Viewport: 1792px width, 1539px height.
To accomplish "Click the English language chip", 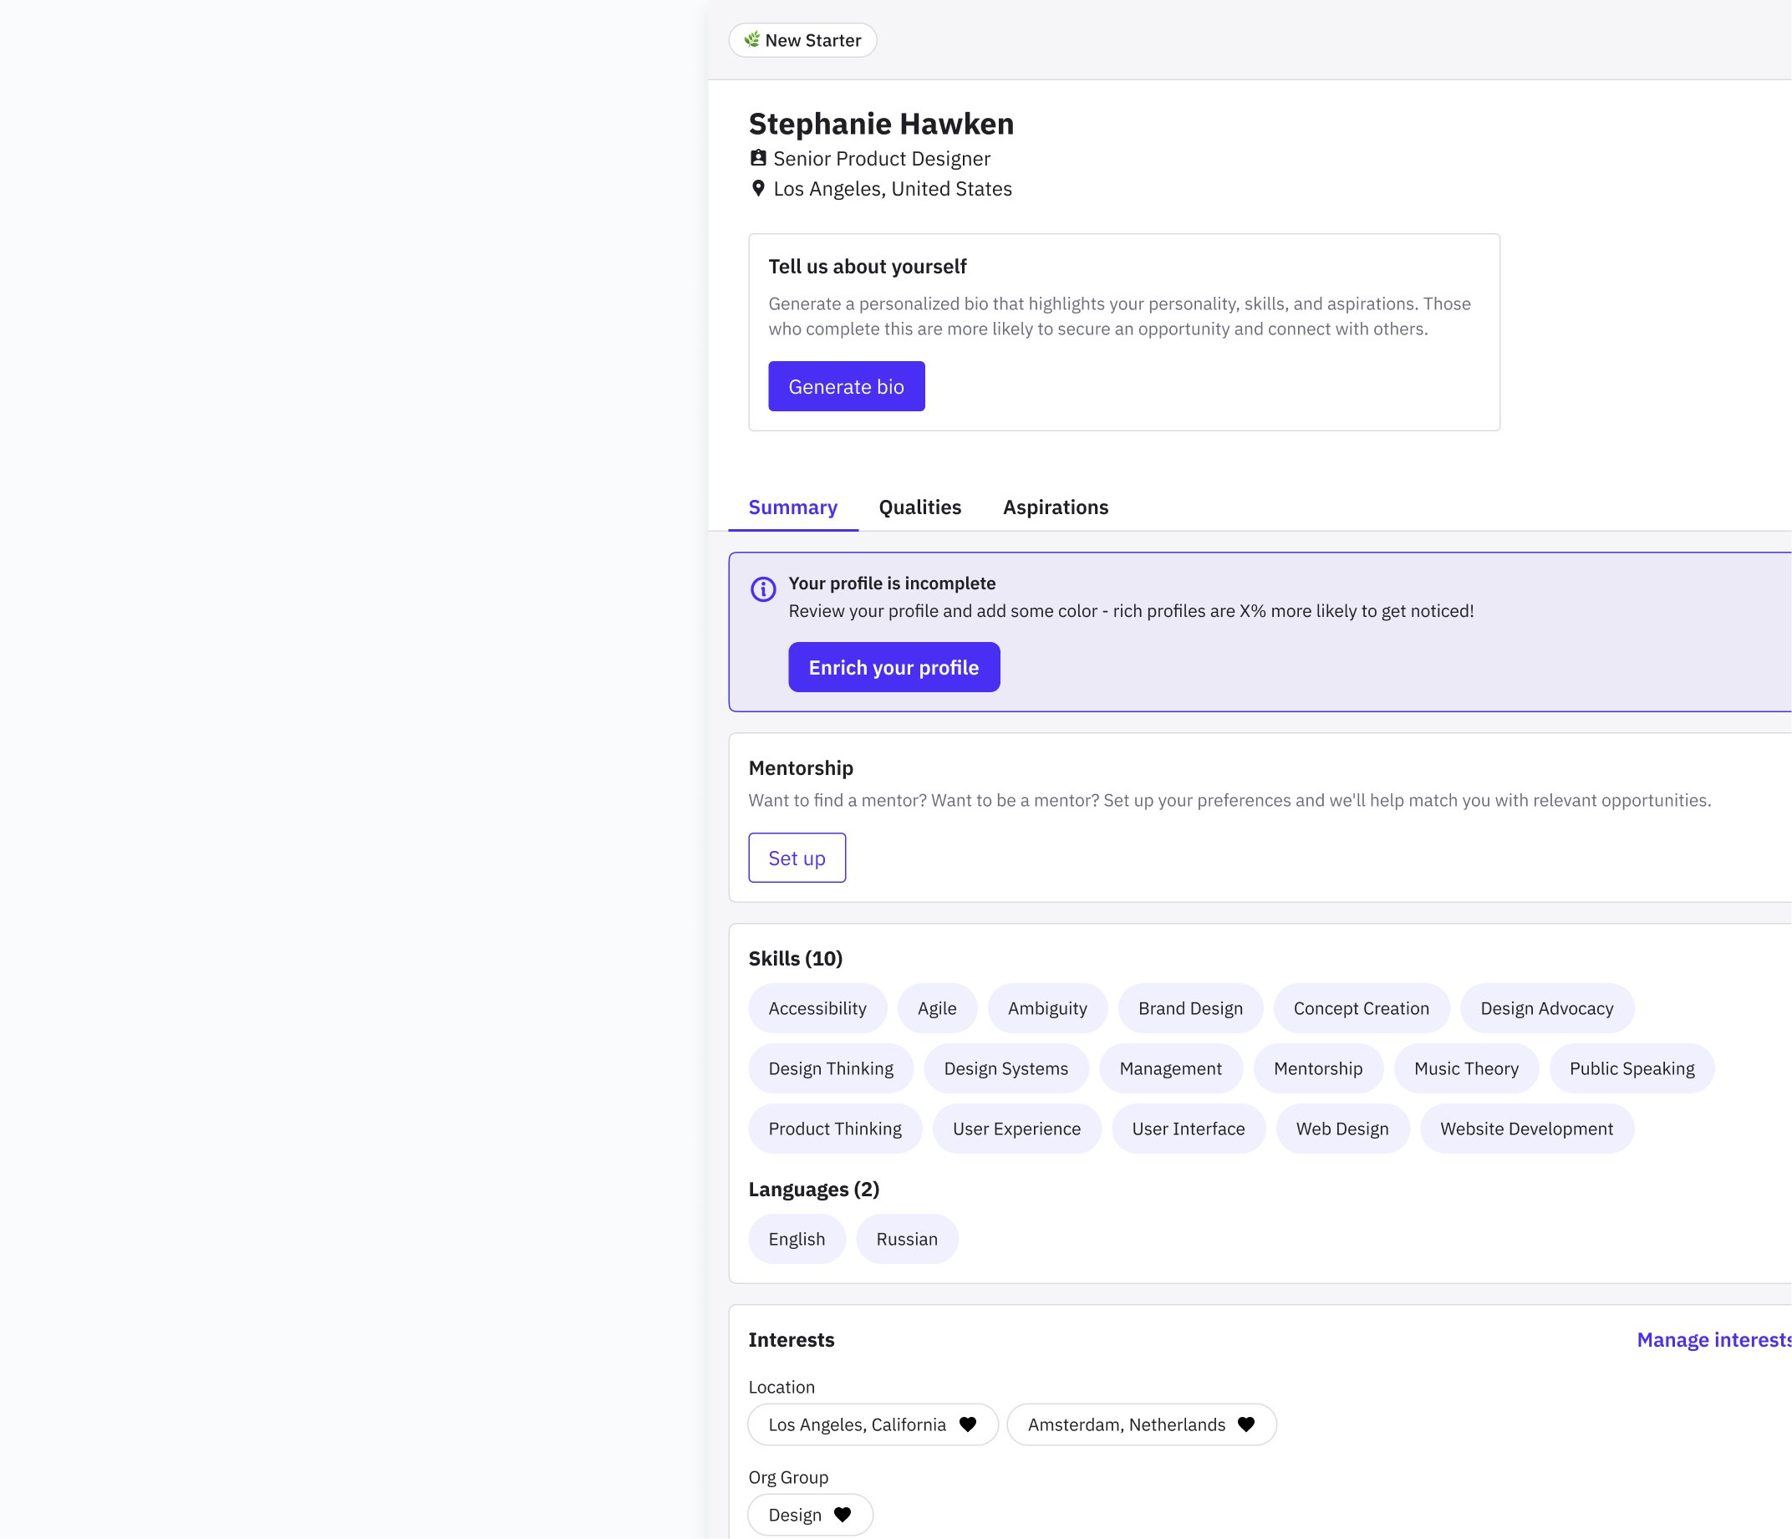I will tap(796, 1240).
